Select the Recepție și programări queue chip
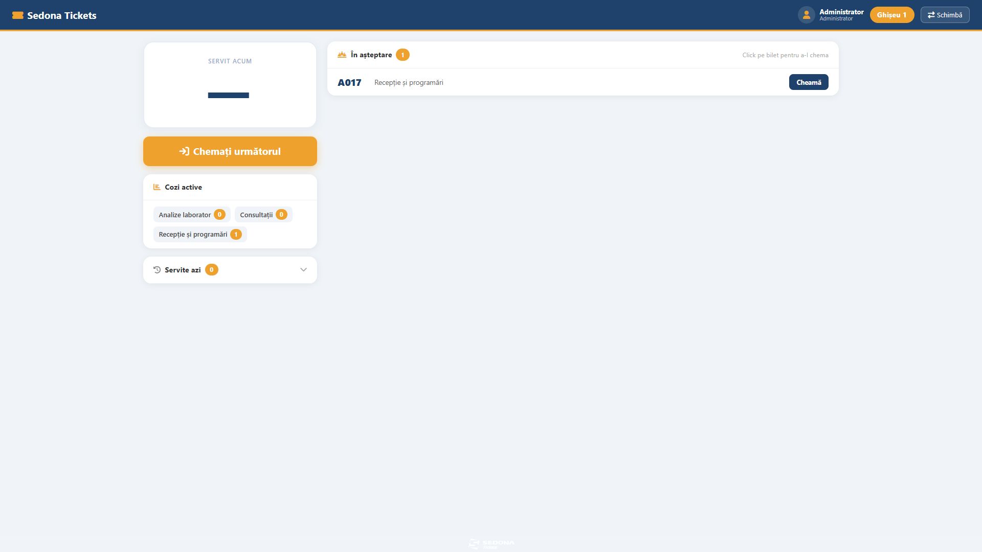 [200, 235]
